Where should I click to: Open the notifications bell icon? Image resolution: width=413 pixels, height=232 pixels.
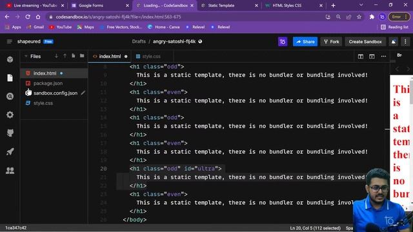point(394,41)
